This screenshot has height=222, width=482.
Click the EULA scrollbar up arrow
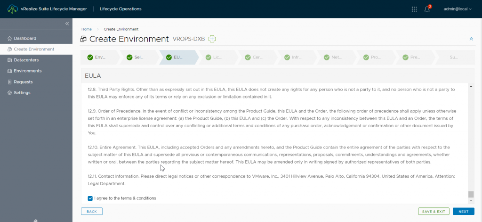[x=471, y=87]
